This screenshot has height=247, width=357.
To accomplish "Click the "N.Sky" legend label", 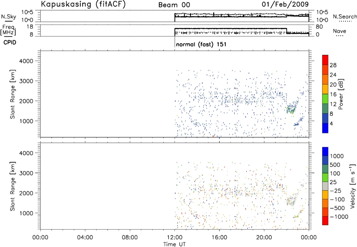I will 8,16.
